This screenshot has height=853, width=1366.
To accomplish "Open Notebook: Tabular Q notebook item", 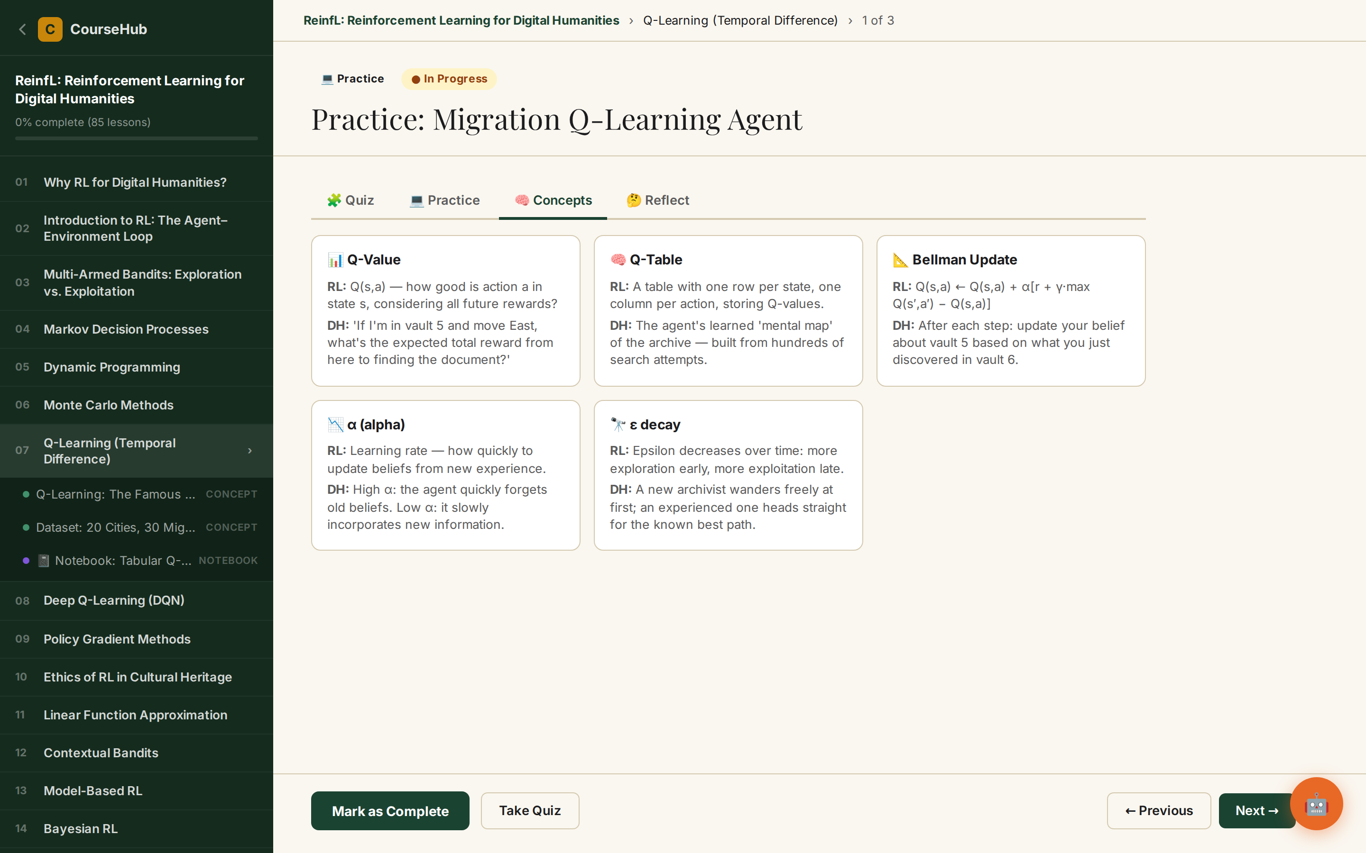I will (x=137, y=560).
